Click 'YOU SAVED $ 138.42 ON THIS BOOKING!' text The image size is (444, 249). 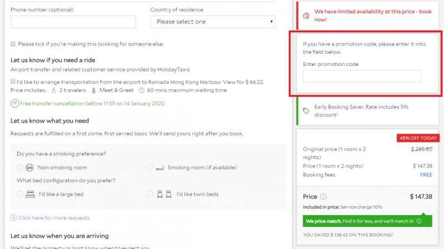[x=348, y=235]
